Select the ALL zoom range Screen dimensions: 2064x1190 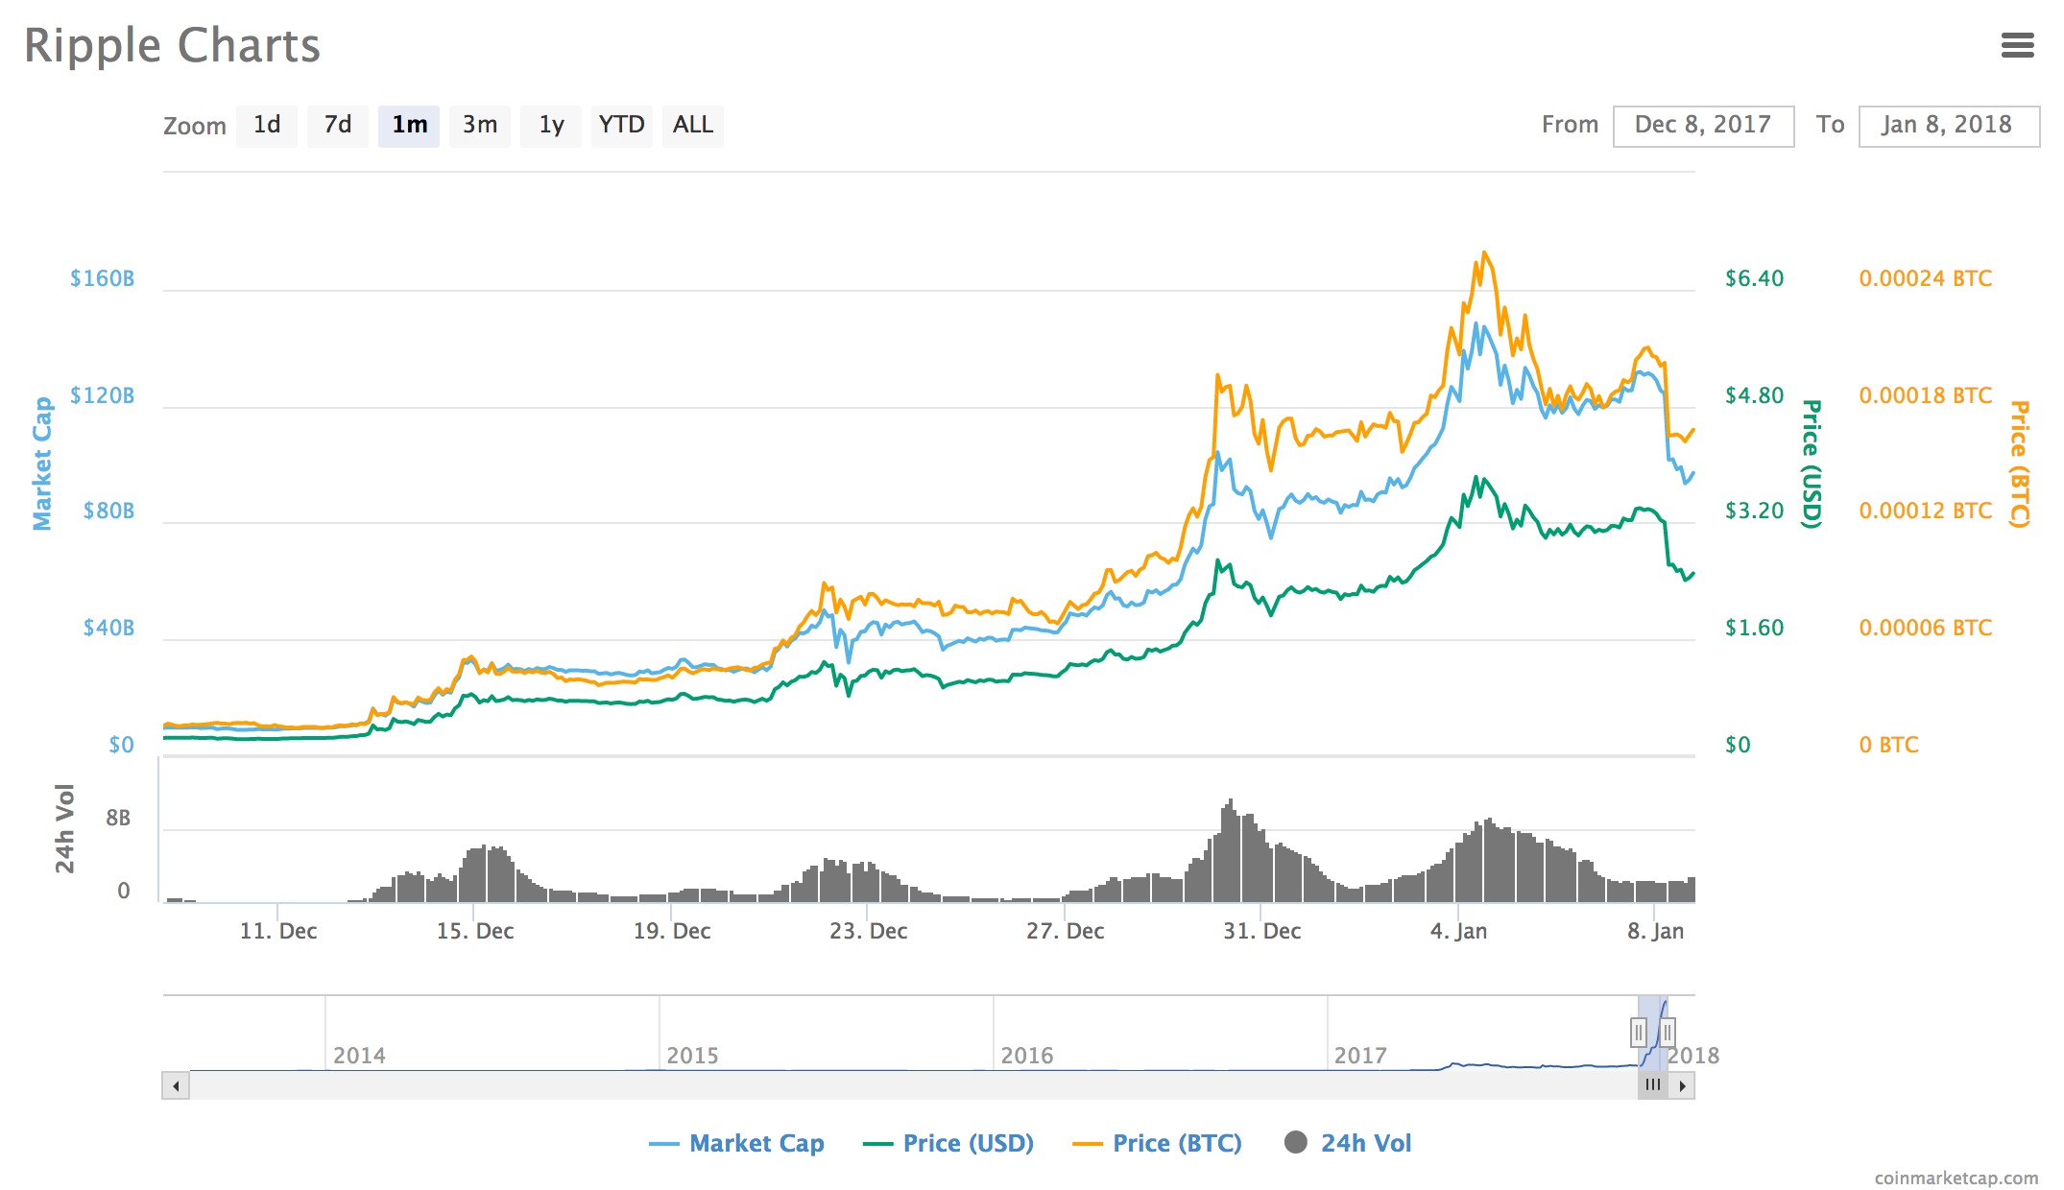tap(693, 126)
